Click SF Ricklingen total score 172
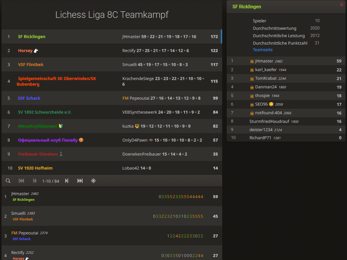Viewport: 347px width, 260px height. coord(214,37)
